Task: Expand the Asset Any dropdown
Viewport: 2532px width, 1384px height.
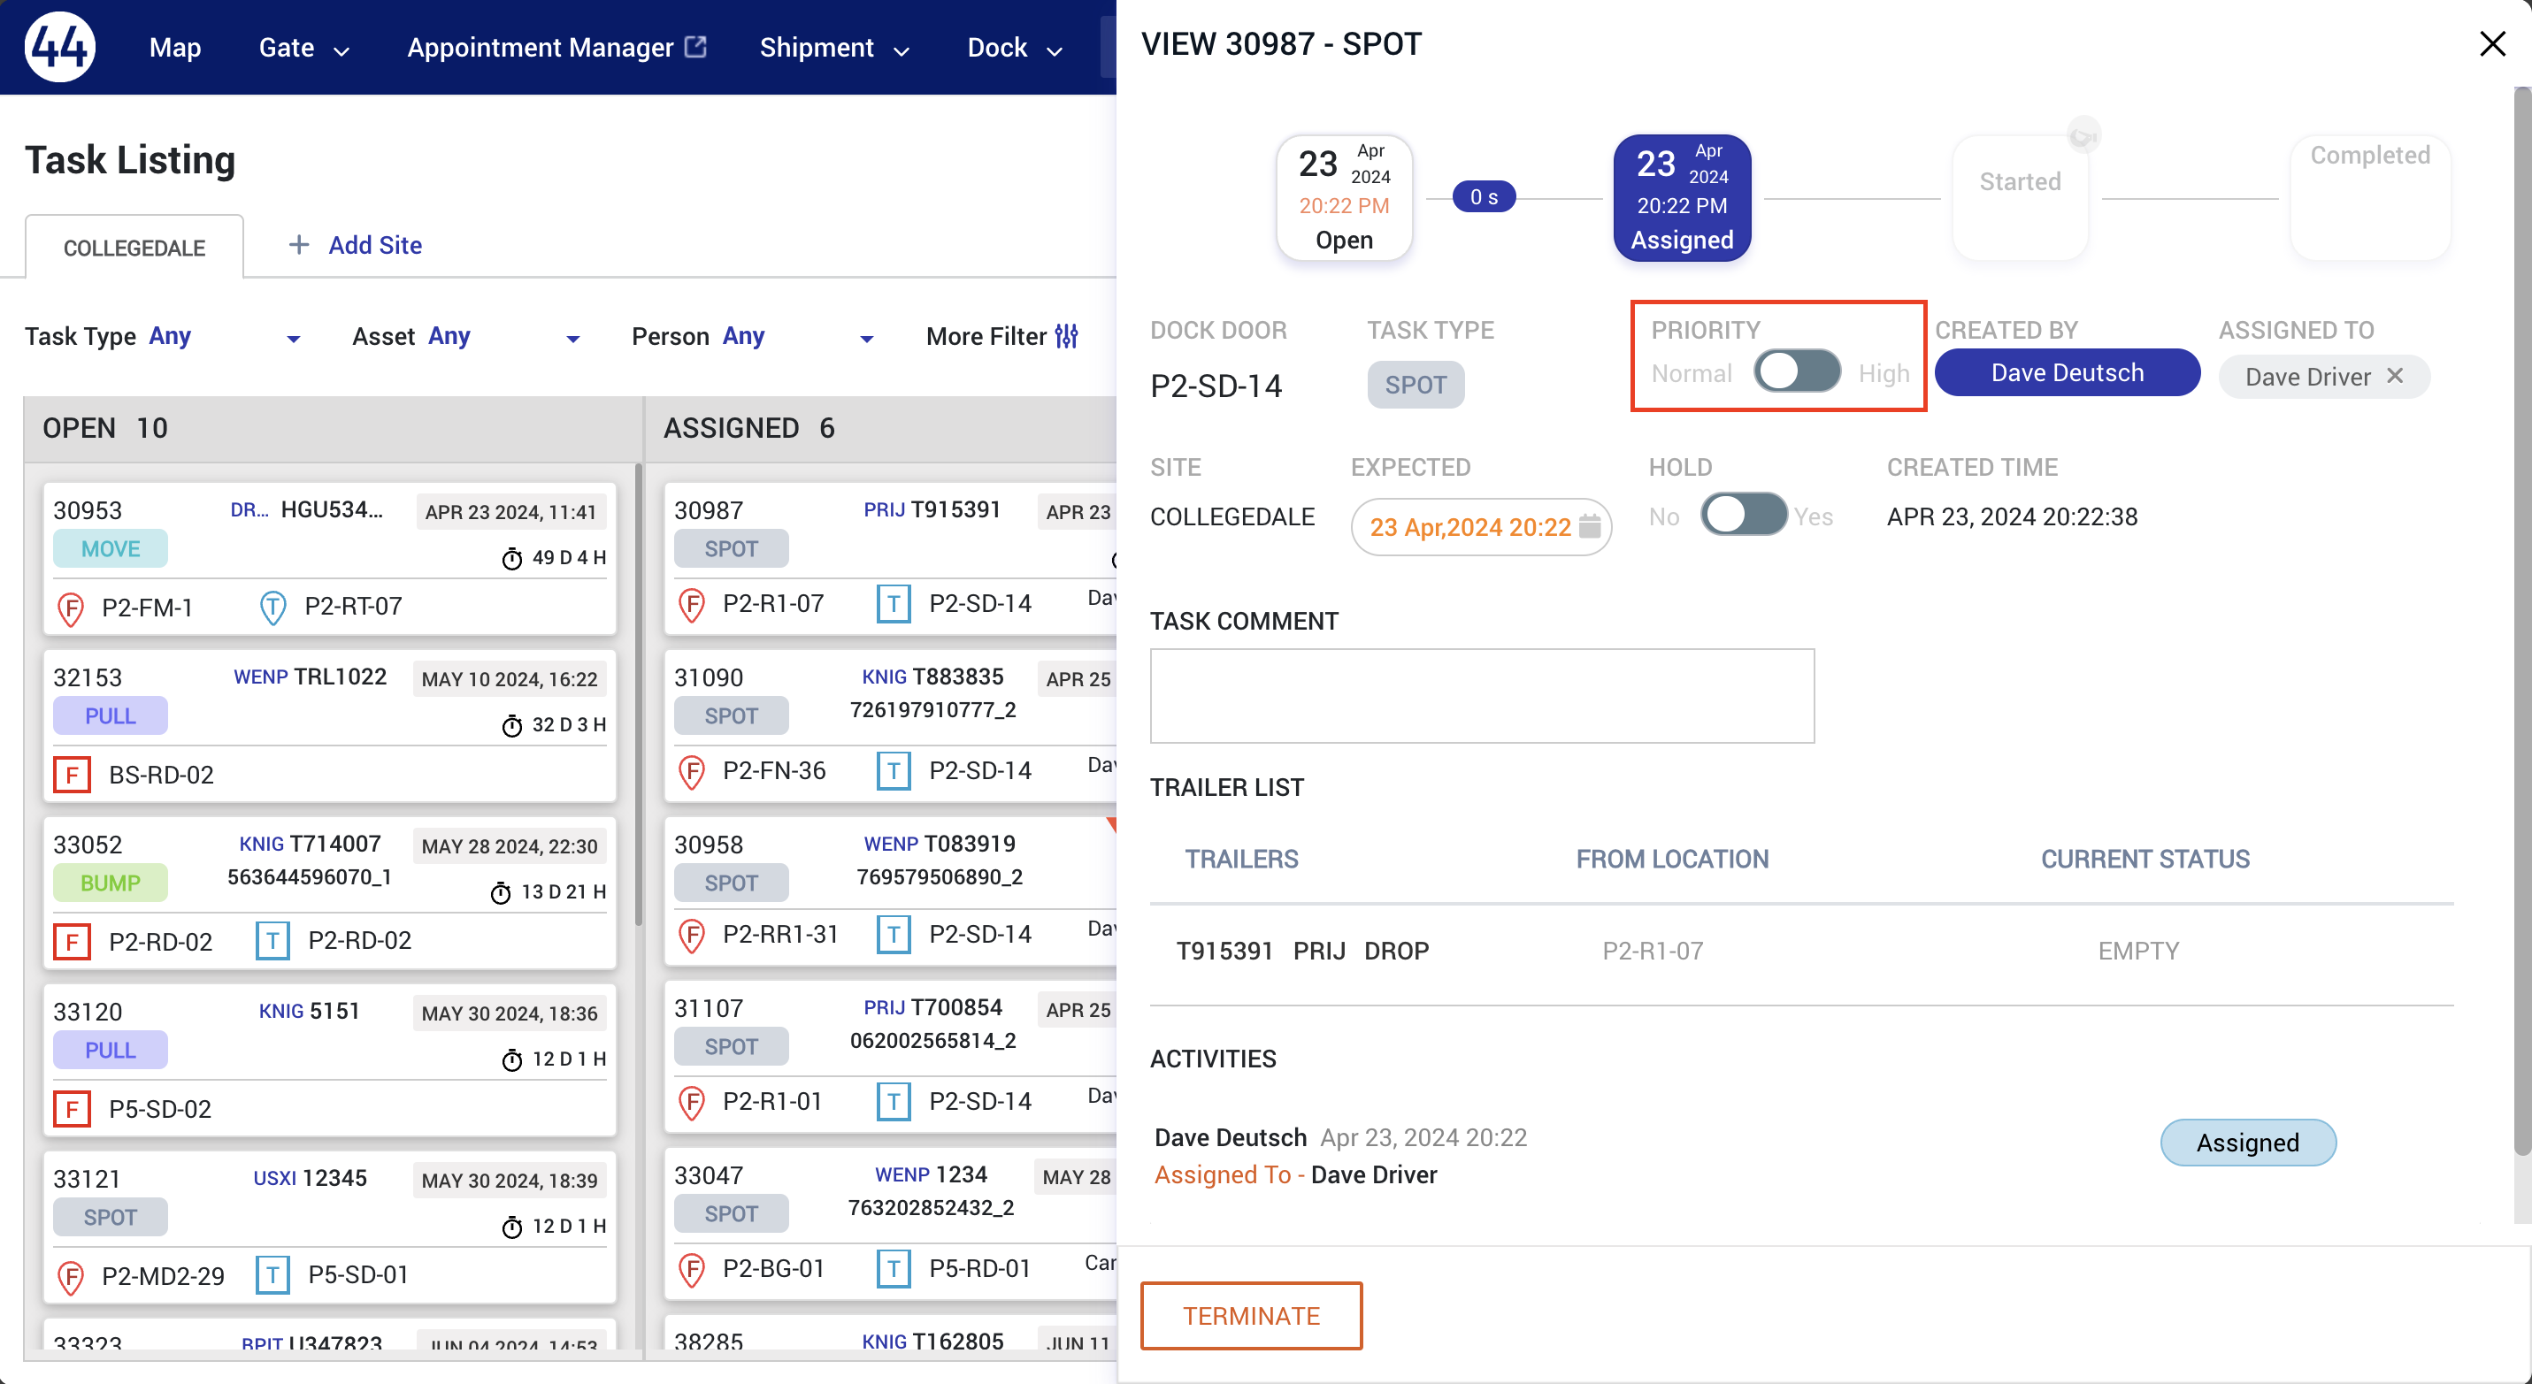Action: point(573,339)
